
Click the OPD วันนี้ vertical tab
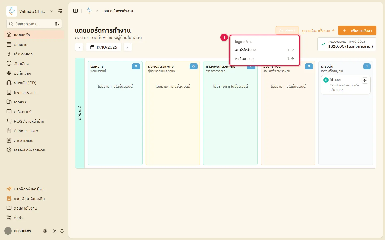click(x=80, y=113)
